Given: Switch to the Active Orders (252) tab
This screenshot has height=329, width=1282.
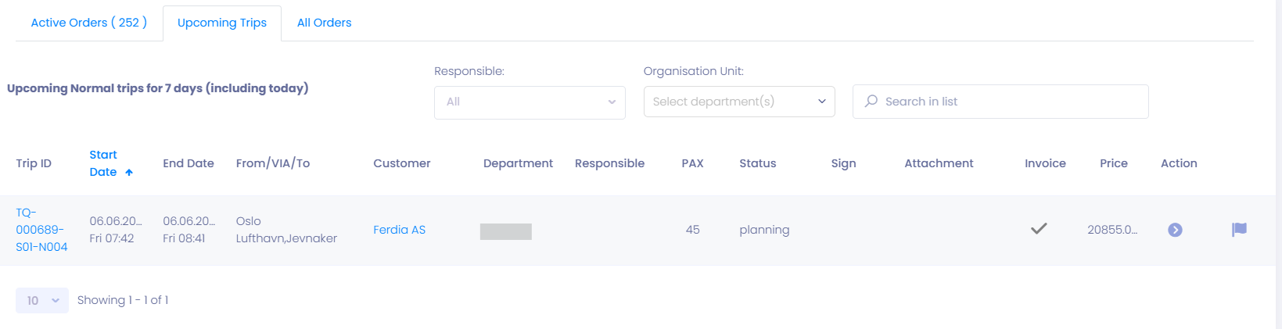Looking at the screenshot, I should [89, 23].
